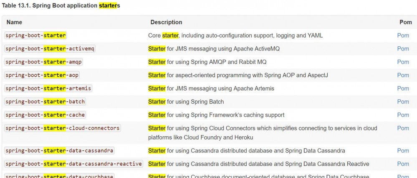The height and width of the screenshot is (178, 417).
Task: Click the spring-boot-starter-batch code label
Action: click(x=45, y=102)
